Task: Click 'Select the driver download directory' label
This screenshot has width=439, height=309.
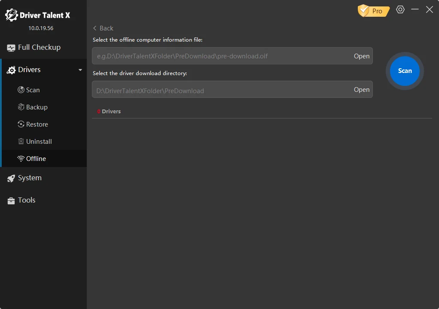Action: (x=140, y=73)
